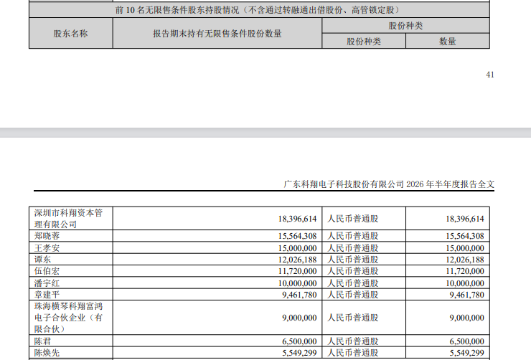Click the page header 广东科翔电子科技股份有限公司 2026 年半年度报告全文
Viewport: 531px width, 360px height.
389,184
